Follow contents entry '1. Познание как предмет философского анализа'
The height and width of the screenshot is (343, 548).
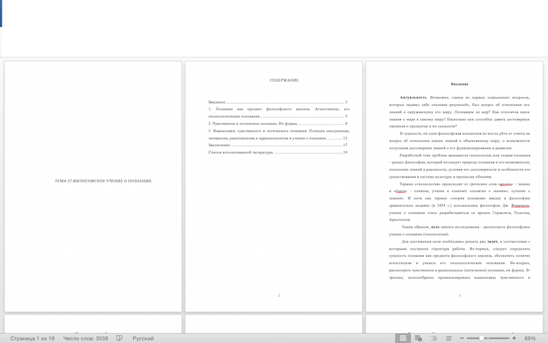pos(279,113)
